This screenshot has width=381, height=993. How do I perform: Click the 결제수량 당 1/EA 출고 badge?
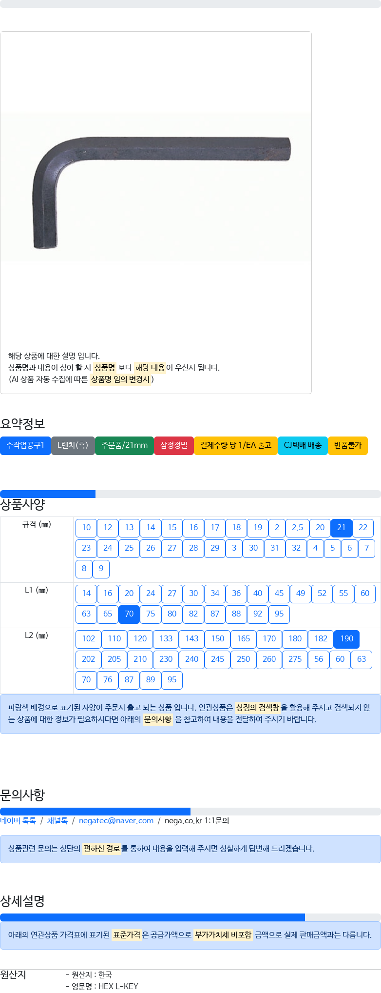click(236, 445)
